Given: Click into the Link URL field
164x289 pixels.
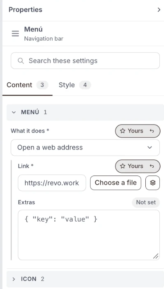Looking at the screenshot, I should [52, 183].
